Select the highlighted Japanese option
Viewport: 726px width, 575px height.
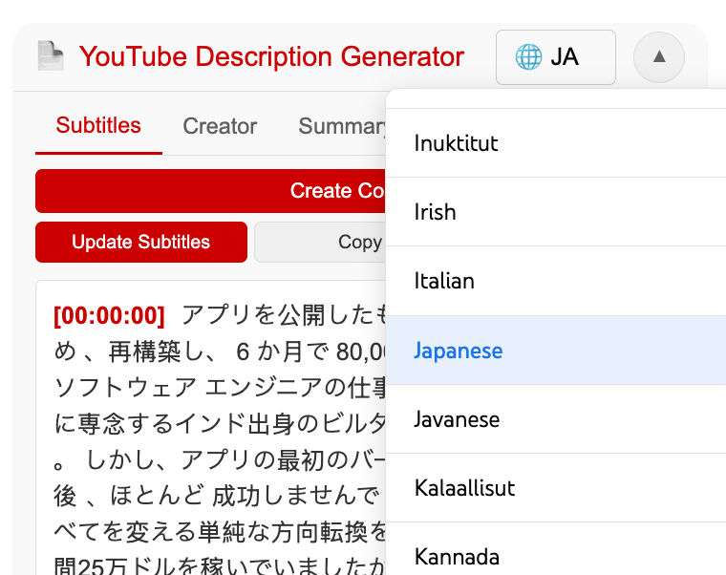[x=556, y=350]
